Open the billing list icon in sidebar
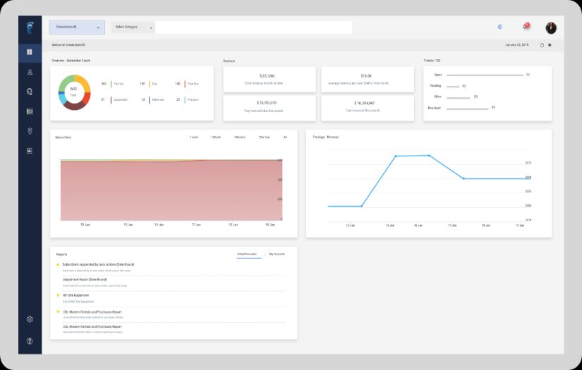582x370 pixels. (30, 111)
